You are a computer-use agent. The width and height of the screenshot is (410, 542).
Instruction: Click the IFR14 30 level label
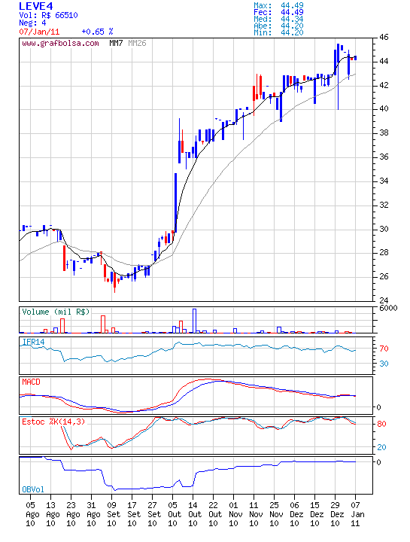(x=384, y=364)
